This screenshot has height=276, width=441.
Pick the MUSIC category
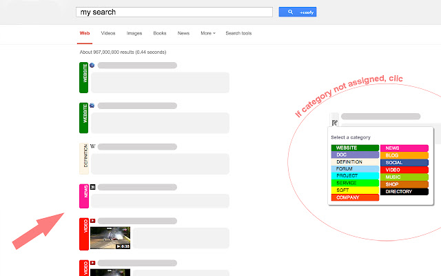click(404, 177)
